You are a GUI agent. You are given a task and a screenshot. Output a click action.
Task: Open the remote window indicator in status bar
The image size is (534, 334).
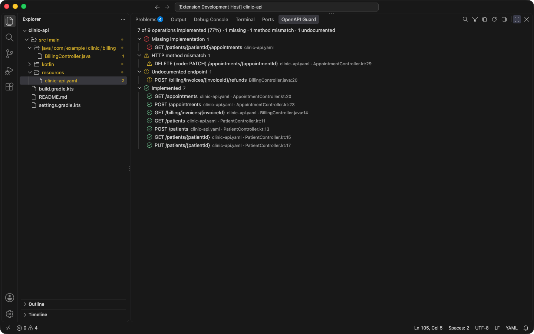click(8, 328)
